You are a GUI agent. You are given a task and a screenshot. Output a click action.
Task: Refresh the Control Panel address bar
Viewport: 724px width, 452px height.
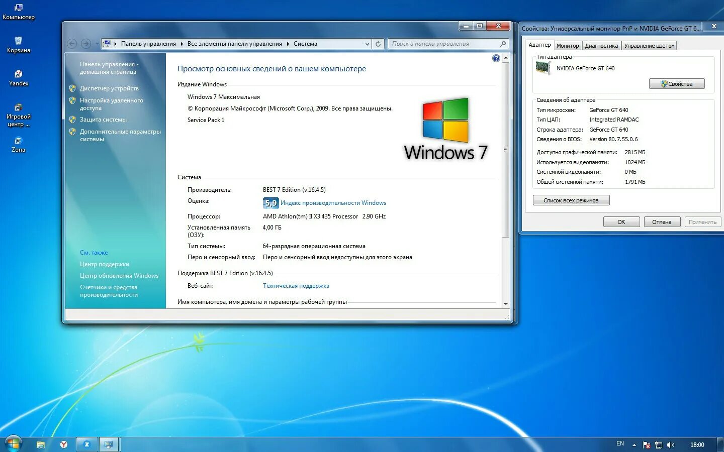[378, 44]
